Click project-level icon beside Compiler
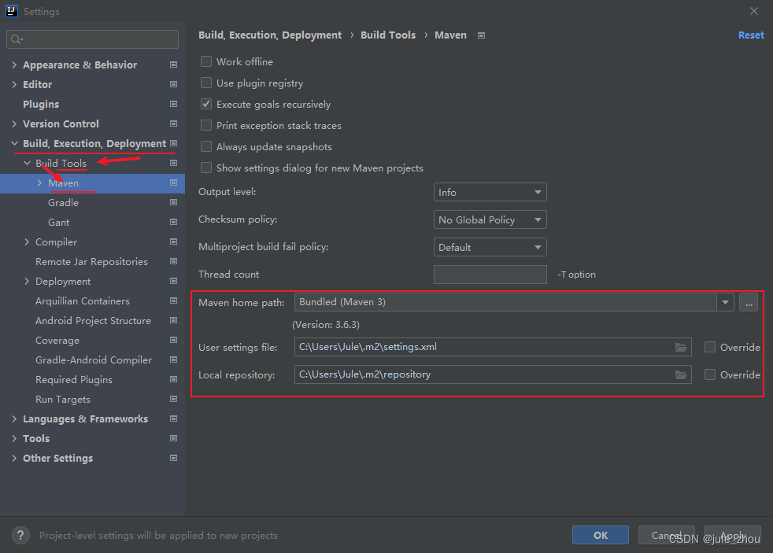The image size is (773, 553). coord(173,241)
